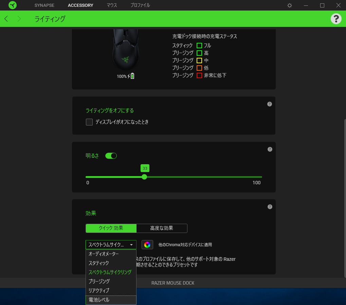Viewport: 346px width, 305px height.
Task: Open the プロファイル tab
Action: tap(140, 5)
